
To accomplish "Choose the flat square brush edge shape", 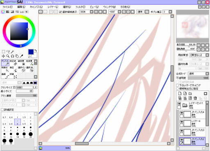I will click(x=35, y=83).
